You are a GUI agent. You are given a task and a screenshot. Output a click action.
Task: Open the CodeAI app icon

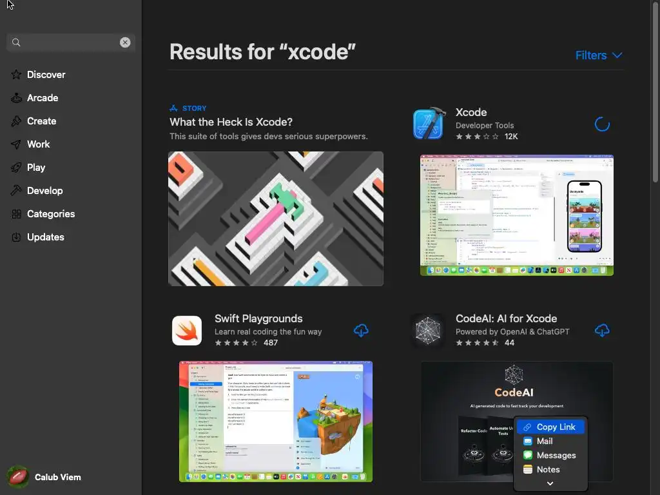point(428,331)
